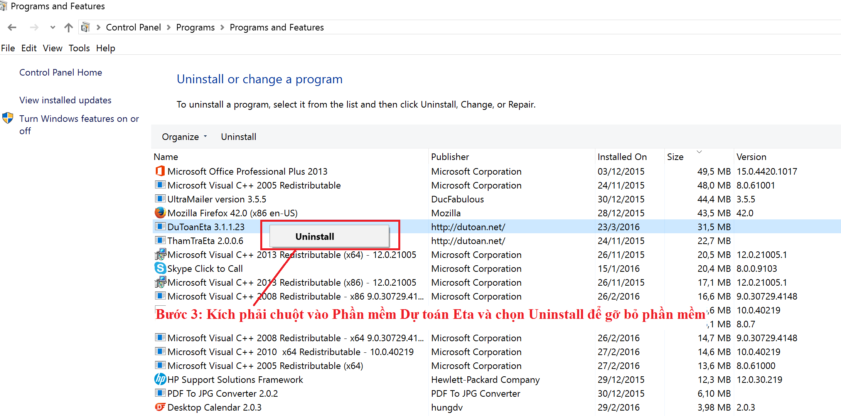Open the recent locations dropdown arrow

(x=53, y=27)
